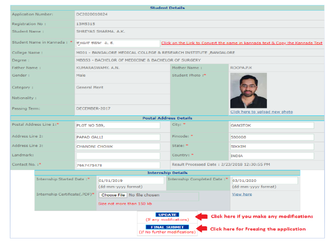Click the If No further modifications note
Viewport: 335px width, 242px height.
coord(167,232)
